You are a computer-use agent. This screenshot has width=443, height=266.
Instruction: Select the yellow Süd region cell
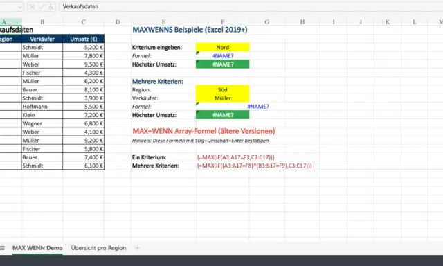pyautogui.click(x=223, y=89)
